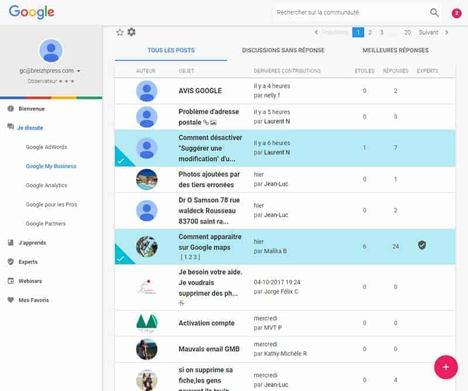Select Google AdWords forum
This screenshot has width=468, height=391.
click(47, 147)
